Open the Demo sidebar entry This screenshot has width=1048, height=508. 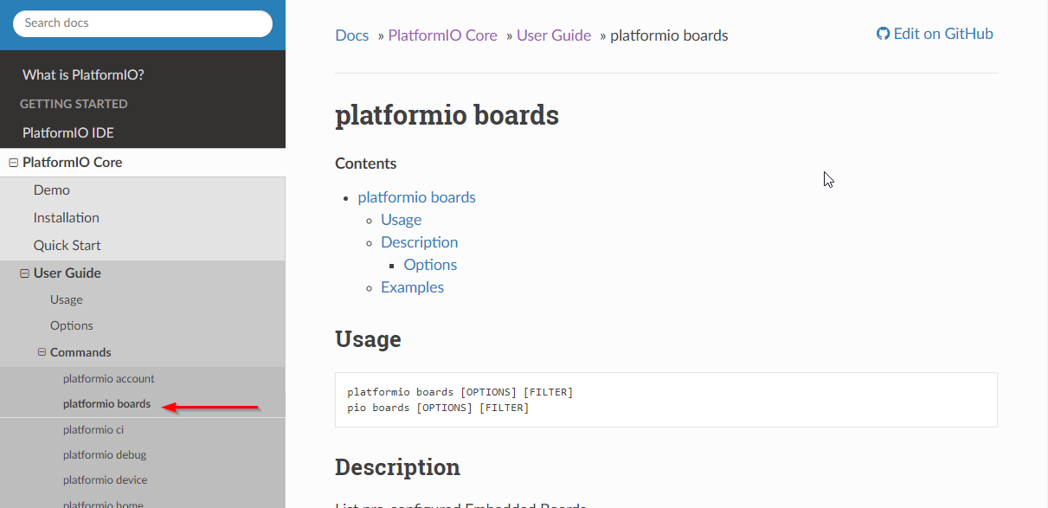(51, 190)
